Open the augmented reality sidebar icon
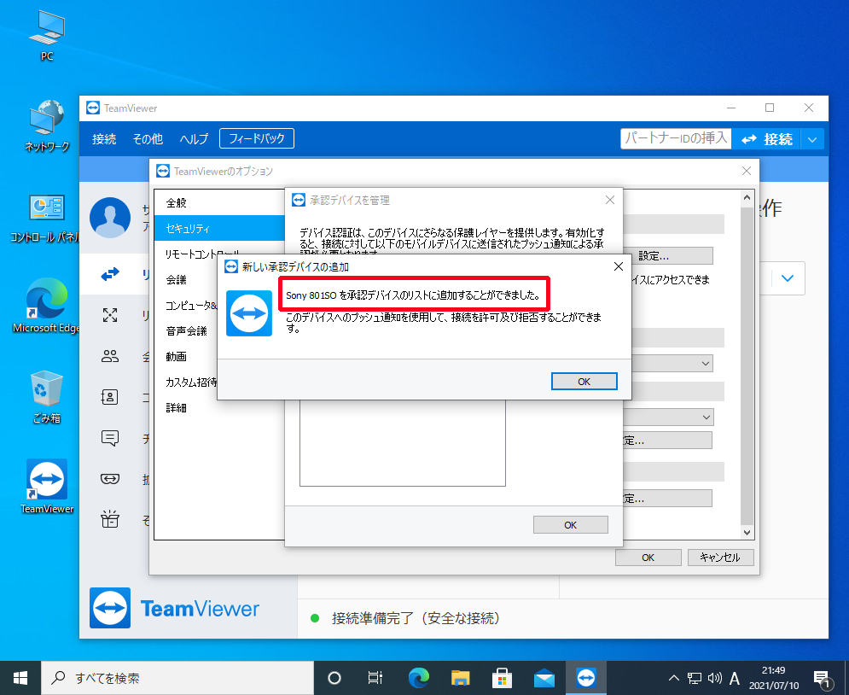 click(x=110, y=479)
